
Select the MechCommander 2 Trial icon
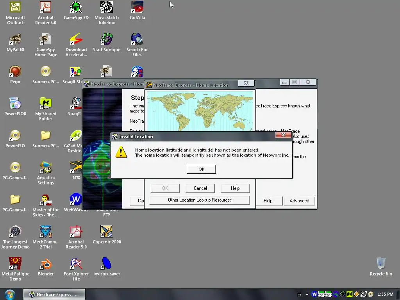46,237
